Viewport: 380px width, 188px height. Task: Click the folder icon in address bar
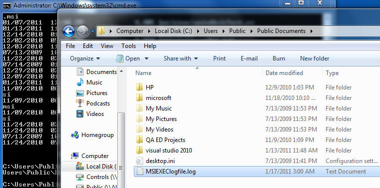[102, 31]
